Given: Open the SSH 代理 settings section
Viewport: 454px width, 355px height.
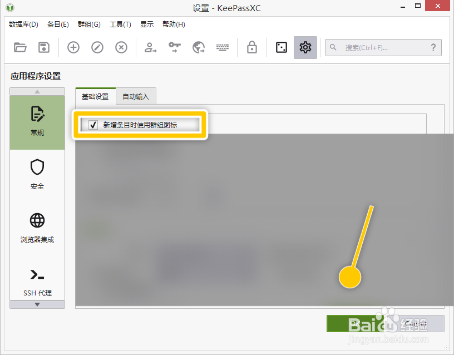Looking at the screenshot, I should pos(37,280).
